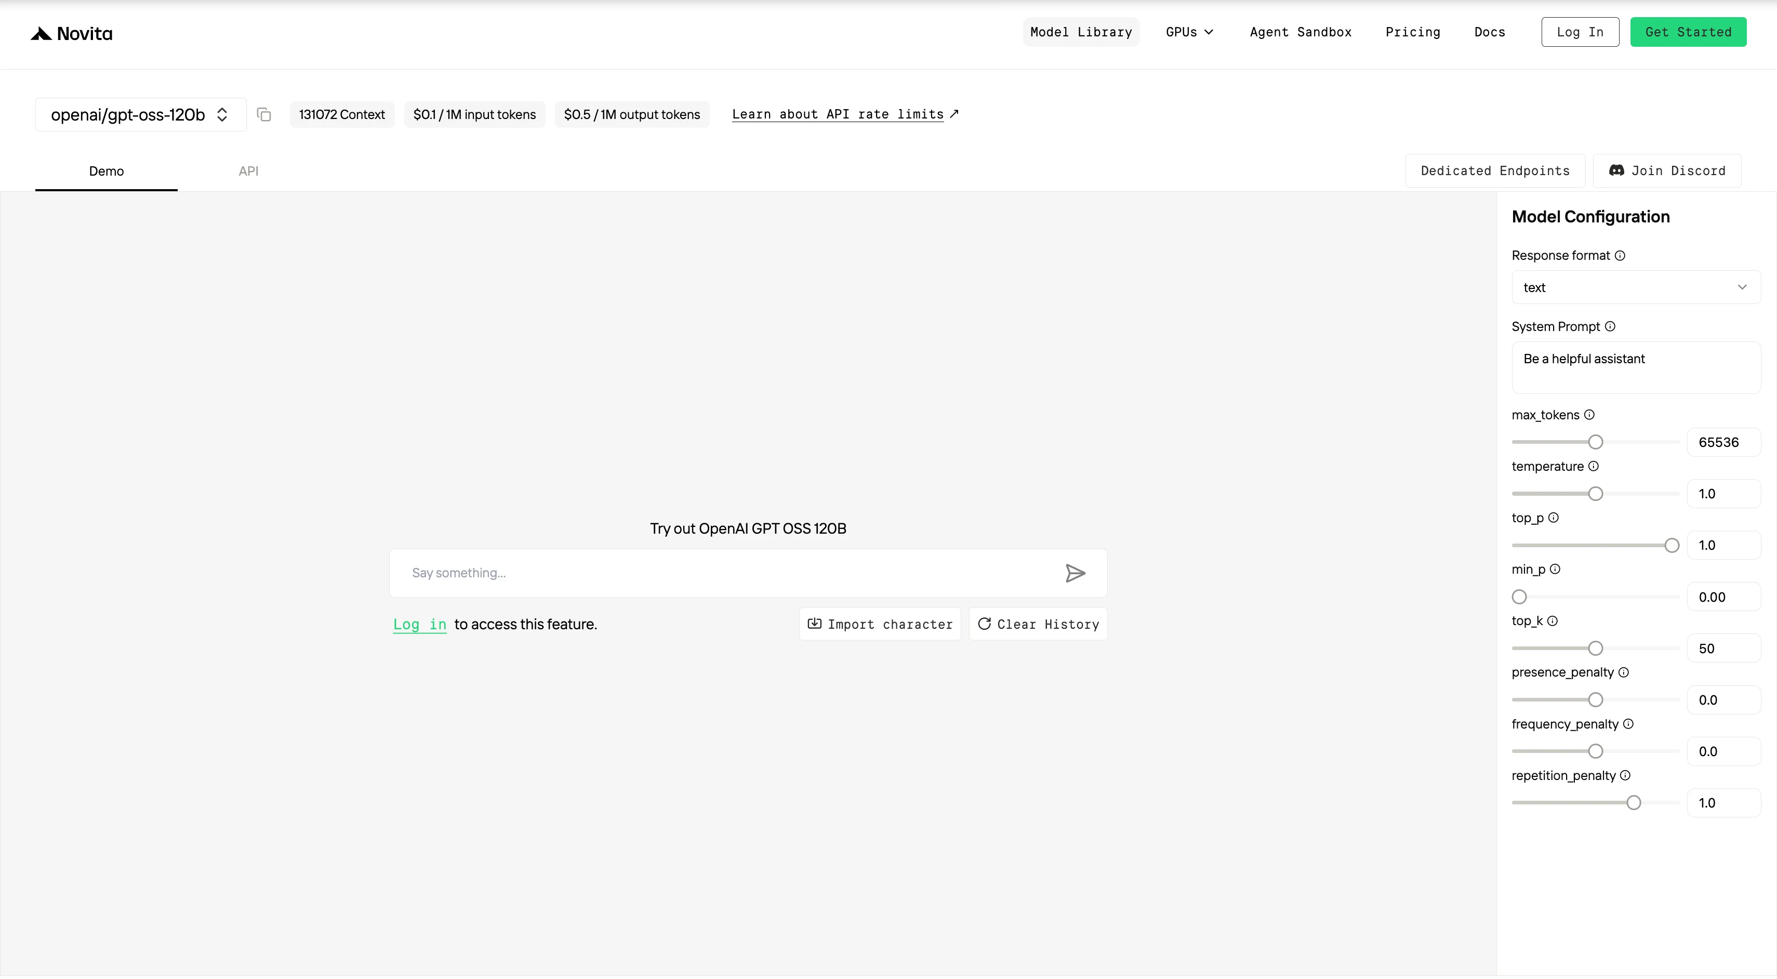The width and height of the screenshot is (1777, 979).
Task: Edit the System Prompt text area
Action: 1636,368
